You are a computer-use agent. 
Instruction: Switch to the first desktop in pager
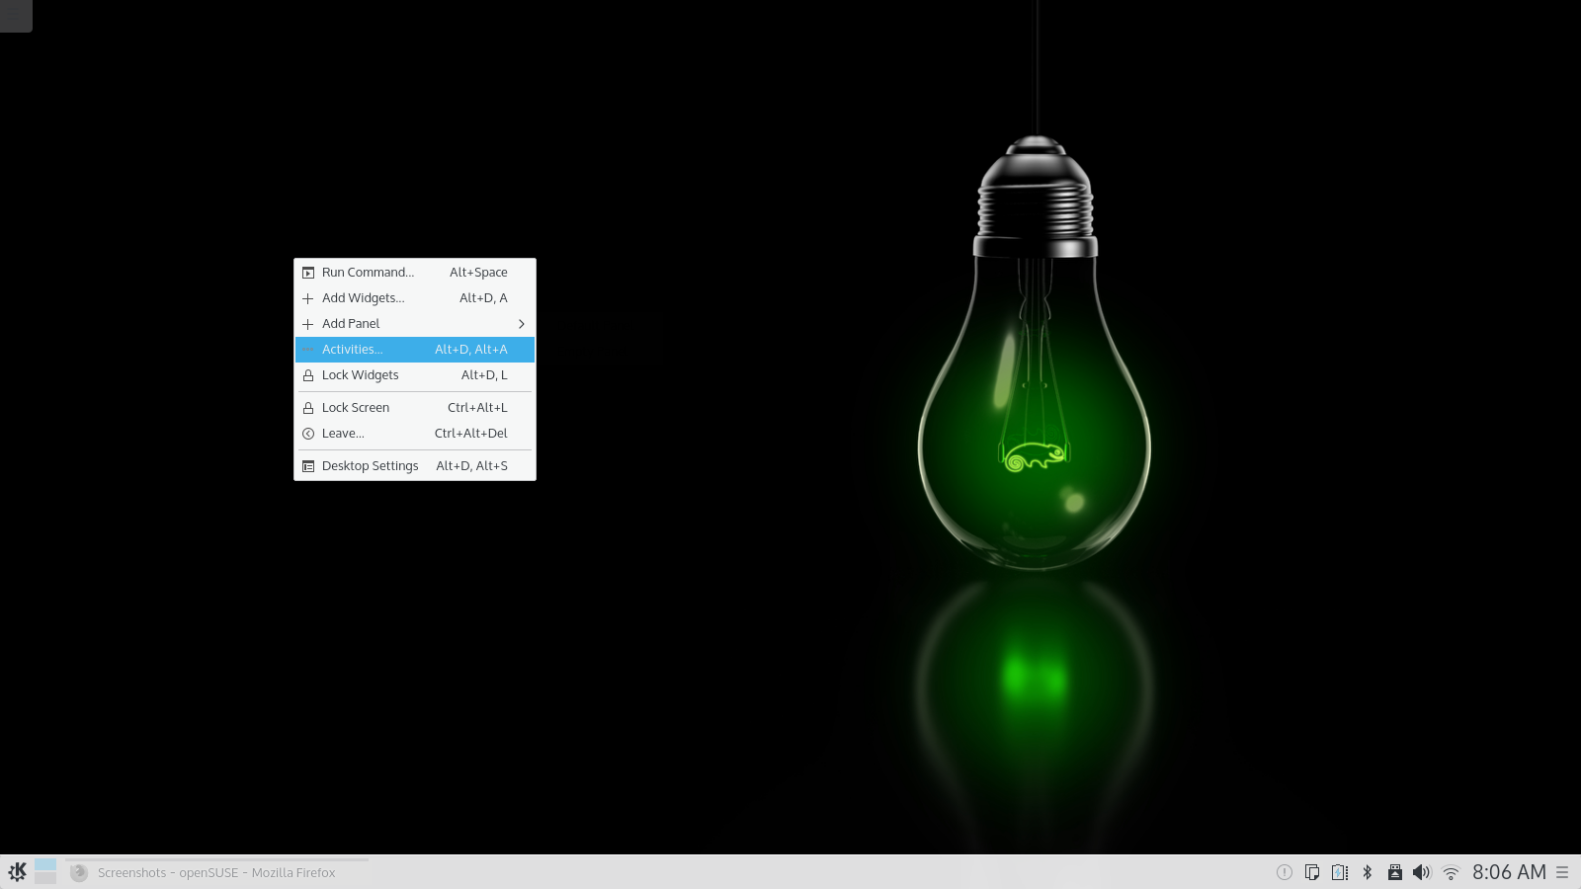[45, 864]
